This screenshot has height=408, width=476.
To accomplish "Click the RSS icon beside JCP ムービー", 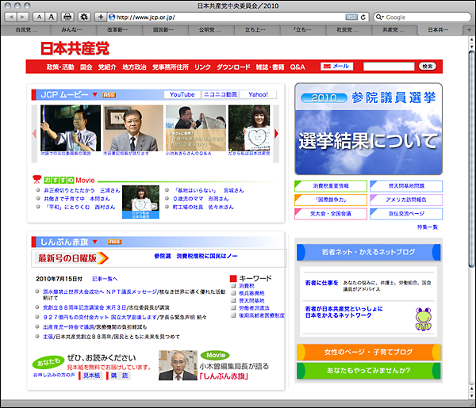I will 109,95.
